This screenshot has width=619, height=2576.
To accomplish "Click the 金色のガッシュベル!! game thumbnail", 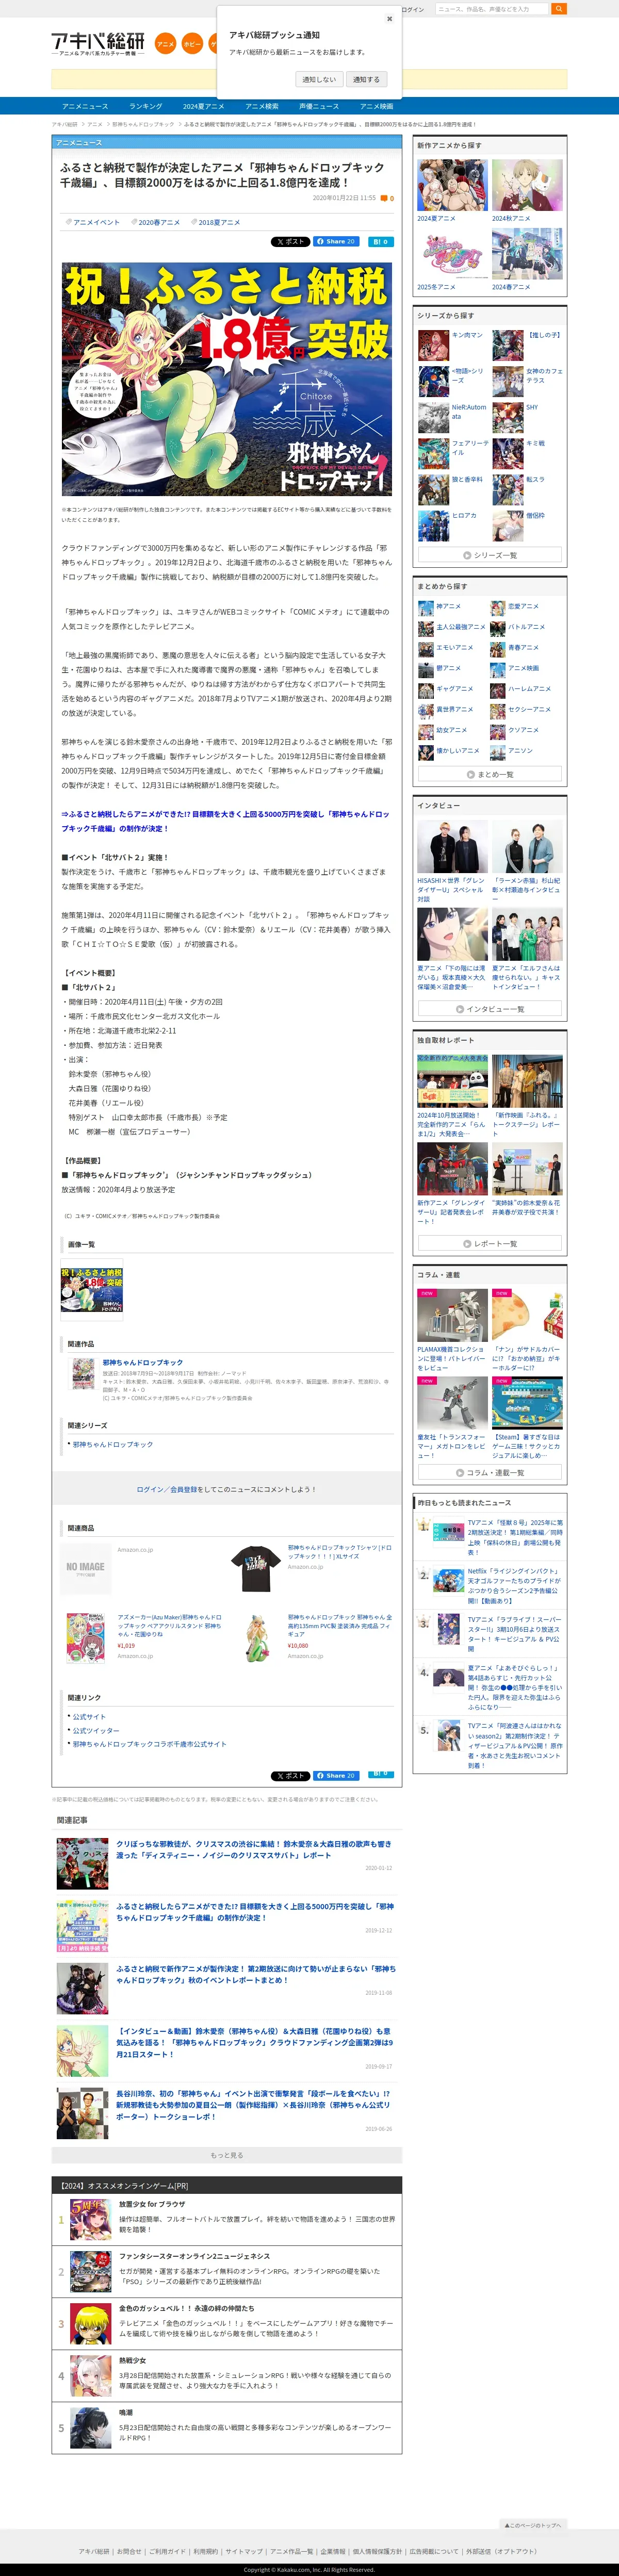I will (x=91, y=2324).
